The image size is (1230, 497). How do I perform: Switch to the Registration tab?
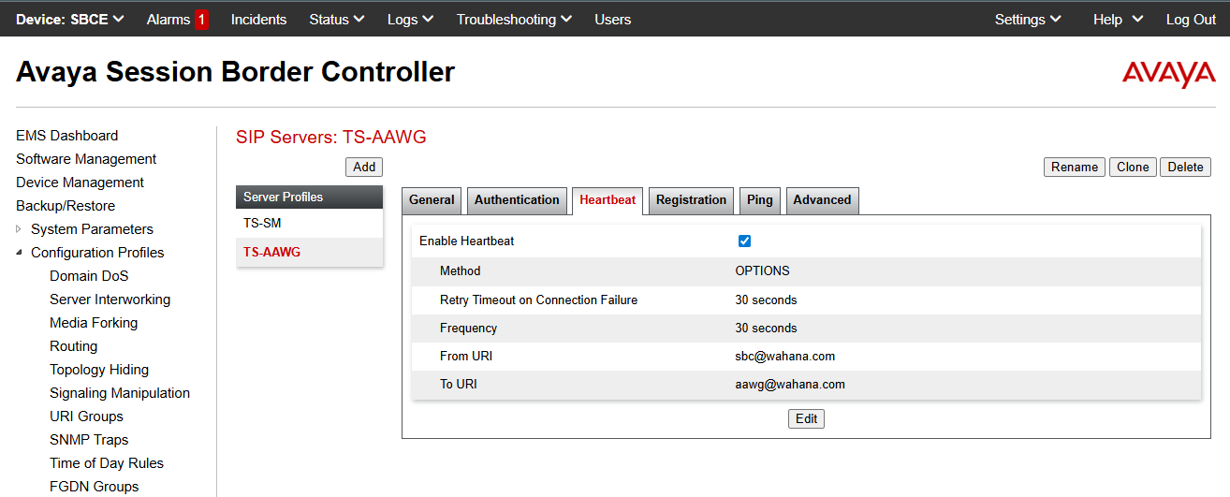pyautogui.click(x=691, y=200)
